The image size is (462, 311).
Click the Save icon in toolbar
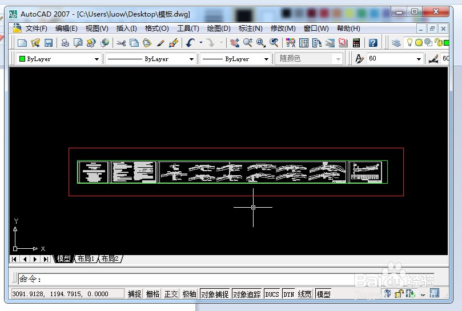[x=49, y=43]
